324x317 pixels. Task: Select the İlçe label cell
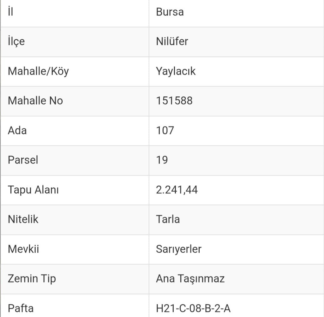tap(16, 42)
